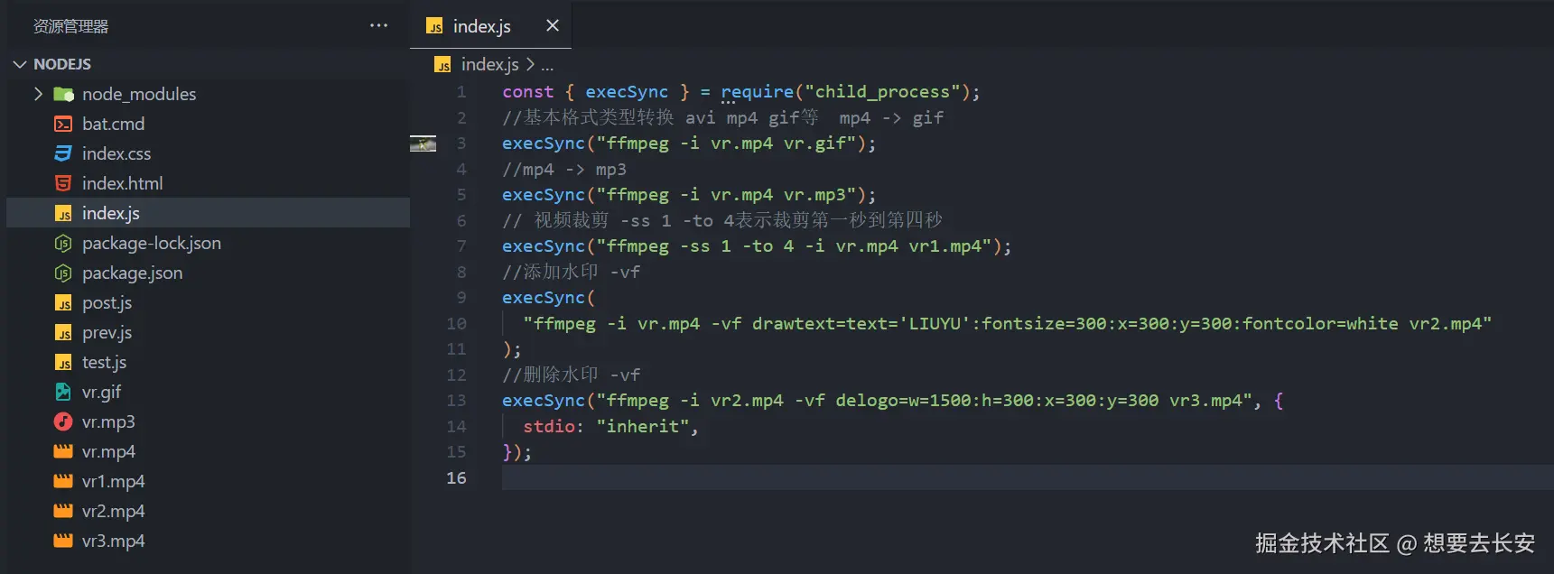Click the JS icon beside index.js in explorer
The width and height of the screenshot is (1554, 574).
tap(63, 214)
